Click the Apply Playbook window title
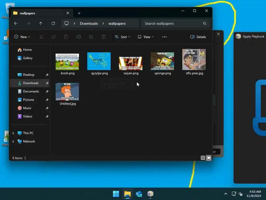This screenshot has width=266, height=200. pyautogui.click(x=254, y=36)
